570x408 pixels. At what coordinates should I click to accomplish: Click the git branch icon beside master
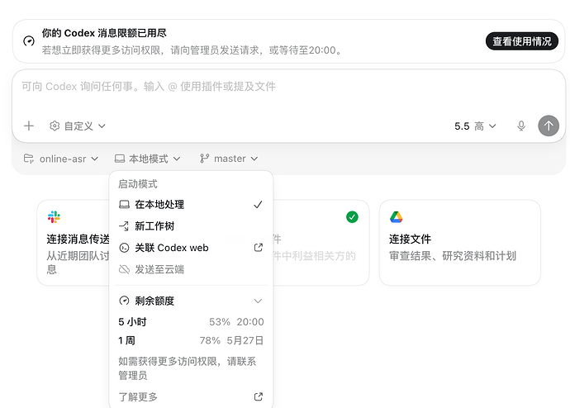click(x=204, y=159)
